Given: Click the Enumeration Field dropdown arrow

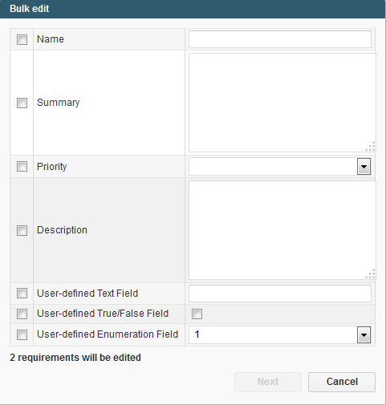Looking at the screenshot, I should (364, 334).
